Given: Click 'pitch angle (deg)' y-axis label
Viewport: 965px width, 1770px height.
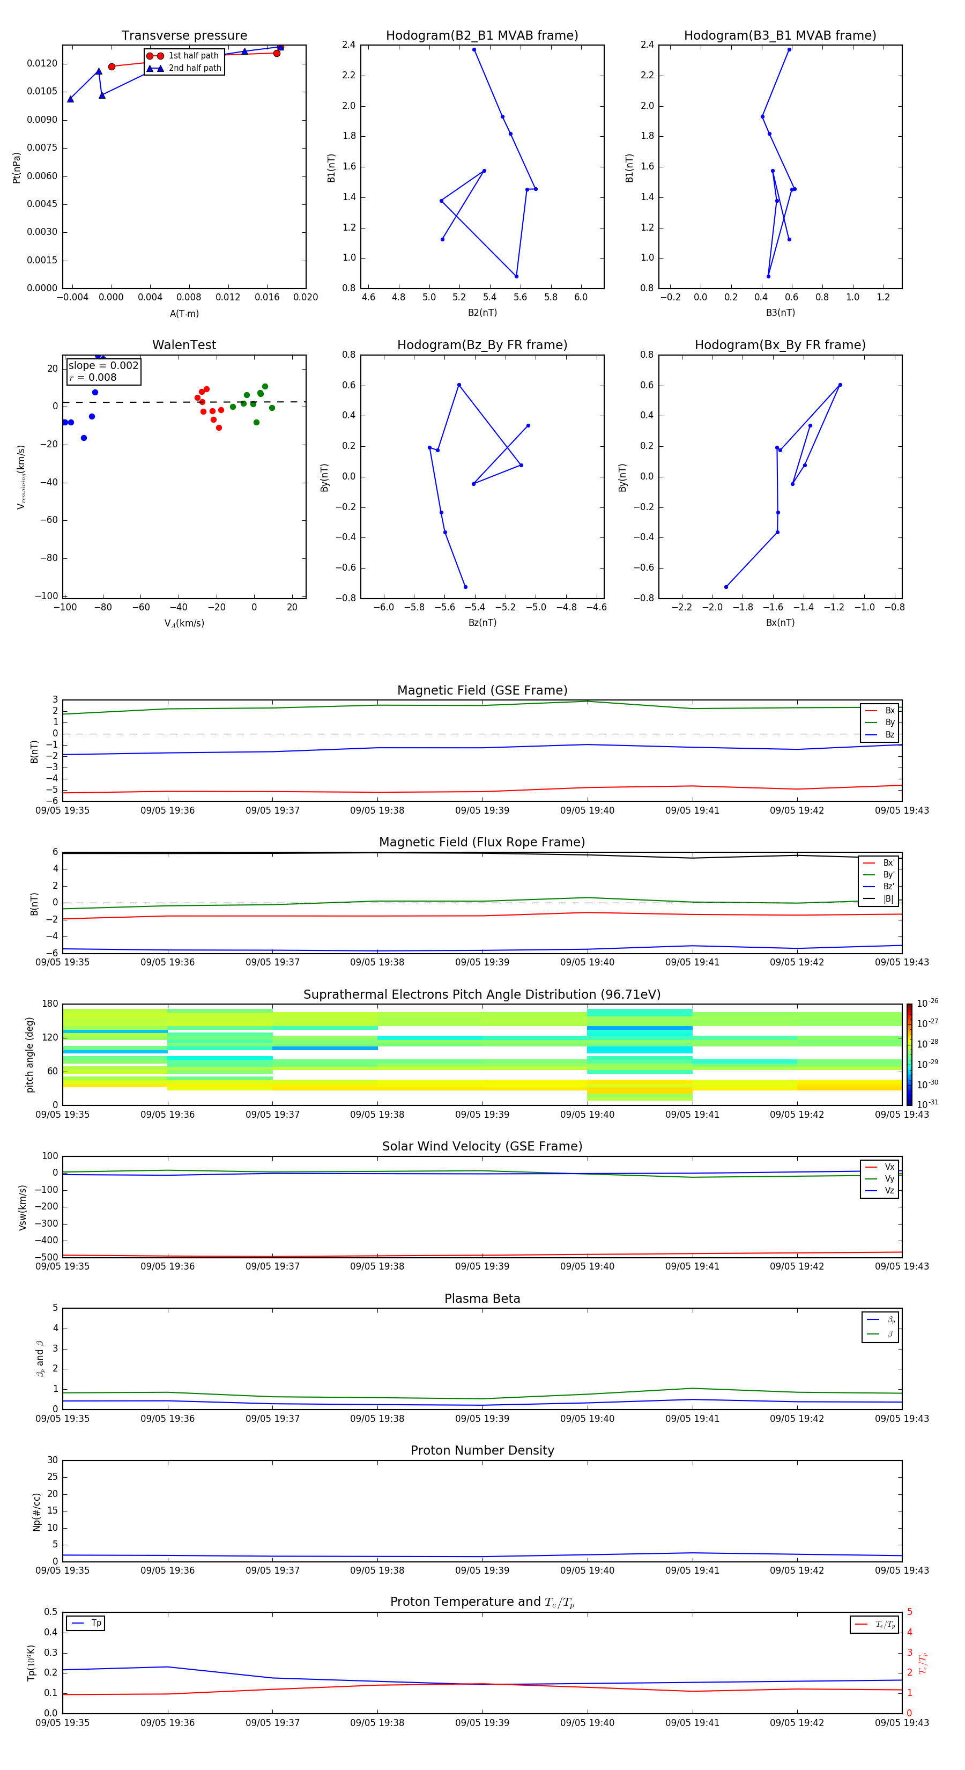Looking at the screenshot, I should (29, 1054).
